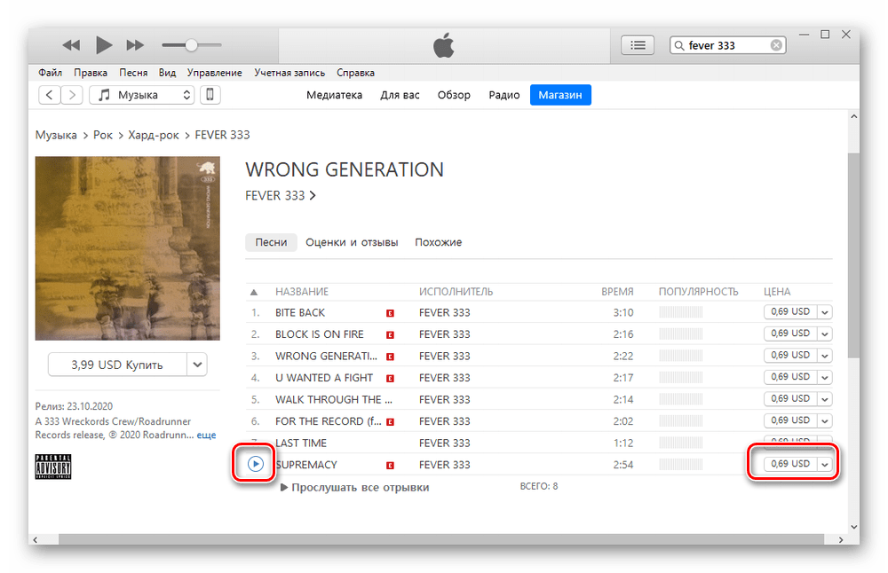Expand the arrow beside 3,99 USD Купить

pyautogui.click(x=198, y=365)
